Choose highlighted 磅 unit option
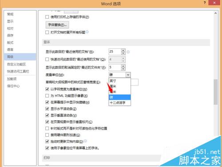The width and height of the screenshot is (222, 167). coord(120,97)
